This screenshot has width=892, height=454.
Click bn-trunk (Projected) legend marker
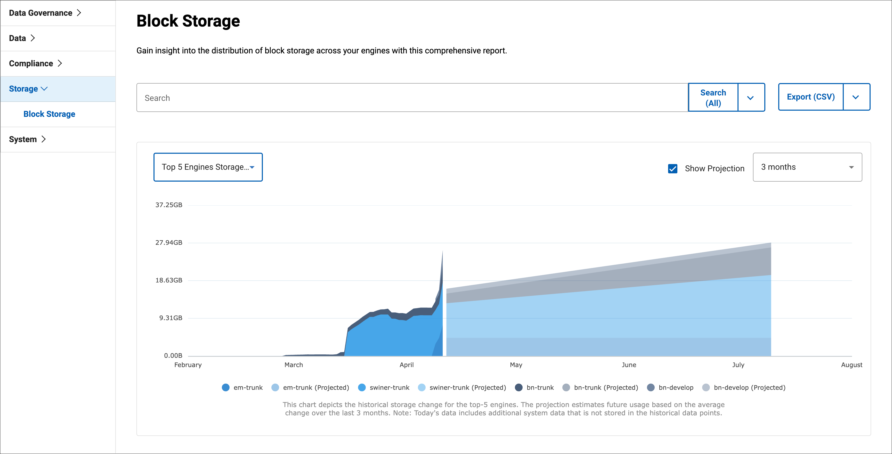click(x=566, y=387)
